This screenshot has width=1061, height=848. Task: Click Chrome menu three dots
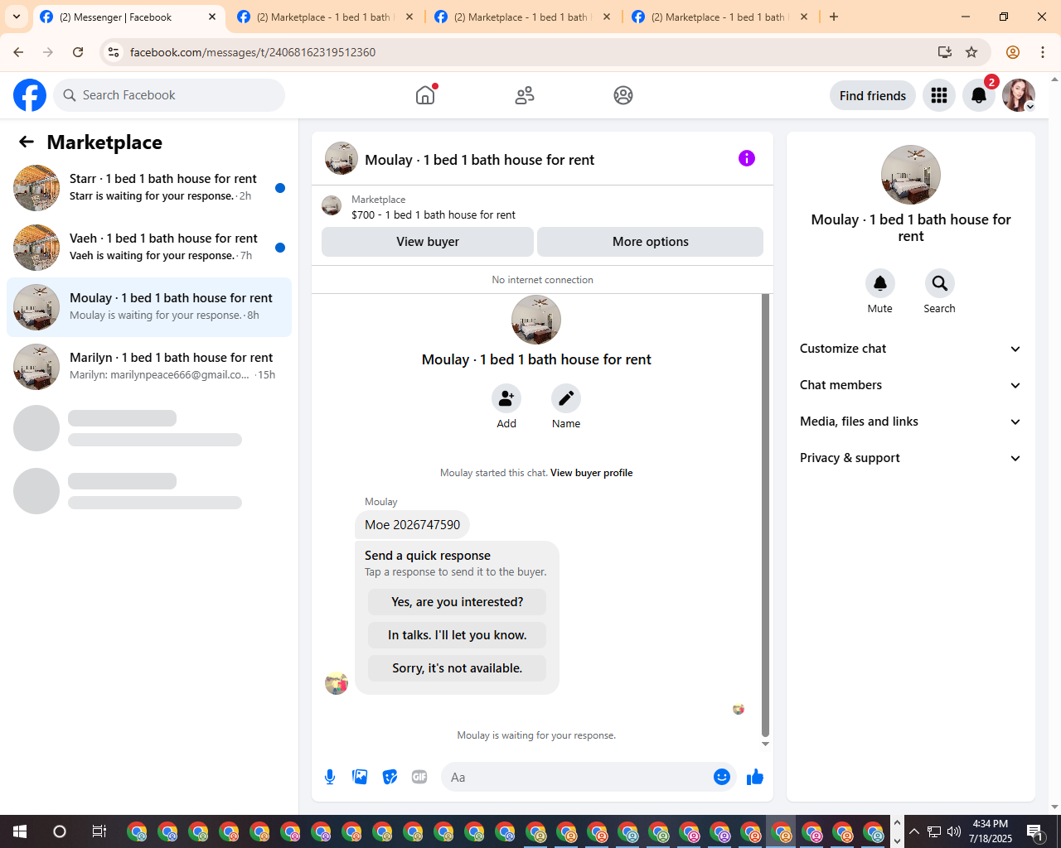(x=1044, y=52)
